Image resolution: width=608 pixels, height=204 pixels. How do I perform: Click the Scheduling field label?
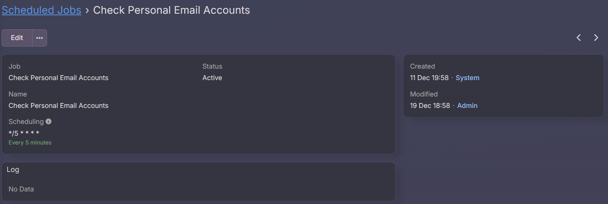[26, 122]
